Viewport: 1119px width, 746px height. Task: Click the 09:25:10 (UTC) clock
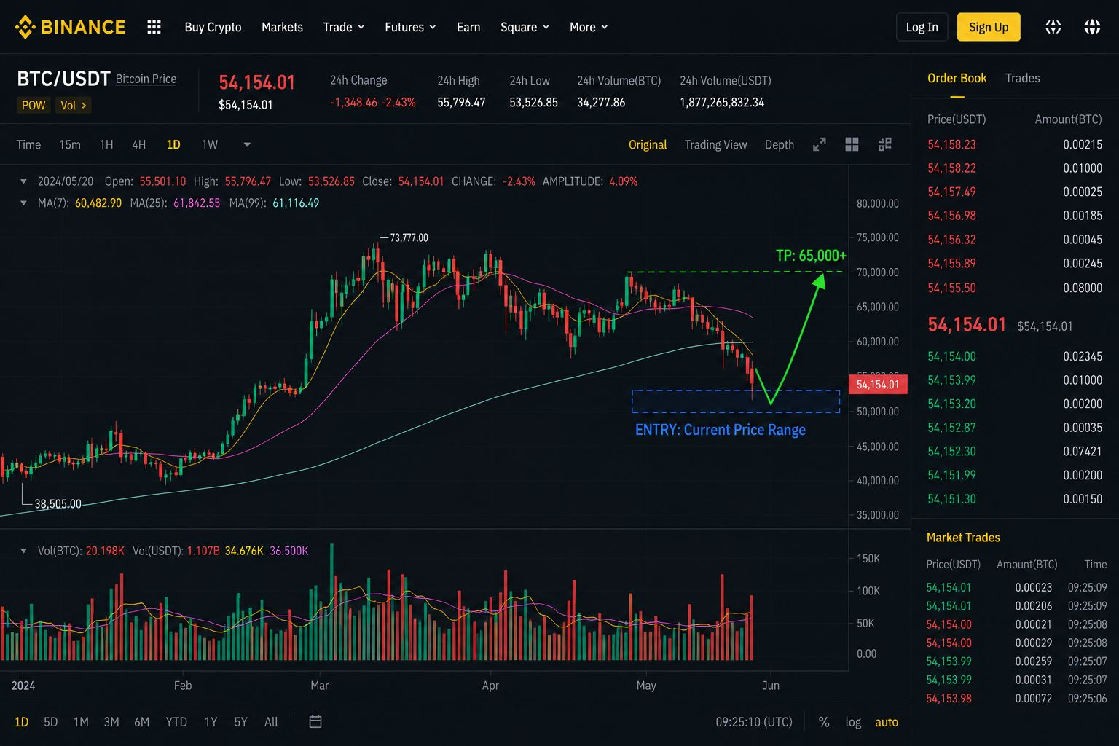coord(754,722)
